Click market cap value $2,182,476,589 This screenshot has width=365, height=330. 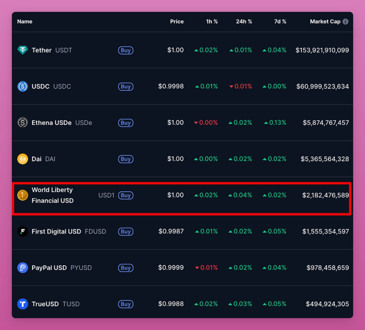tap(325, 195)
